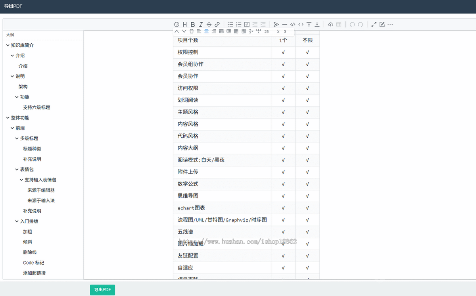This screenshot has width=476, height=296.
Task: Jump to 支持六级标题 in the outline
Action: tap(36, 107)
